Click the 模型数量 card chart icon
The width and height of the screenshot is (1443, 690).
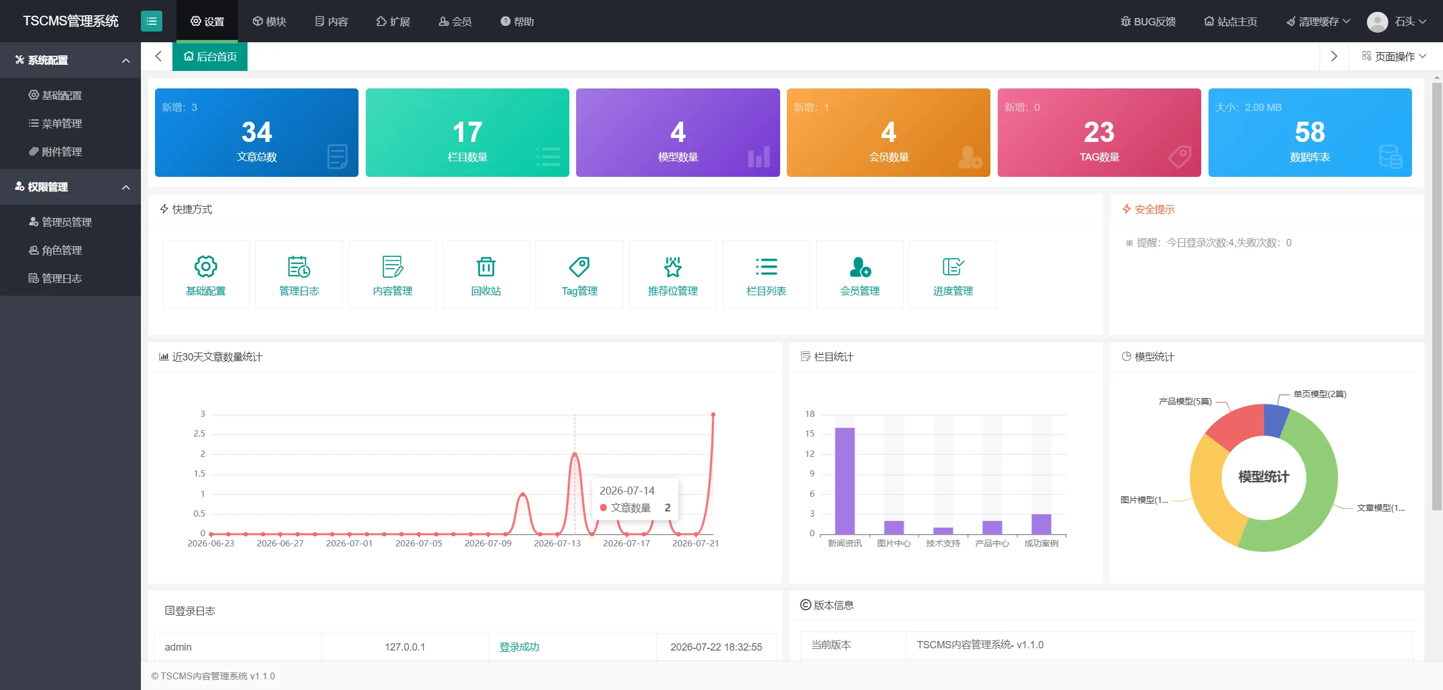click(x=759, y=157)
